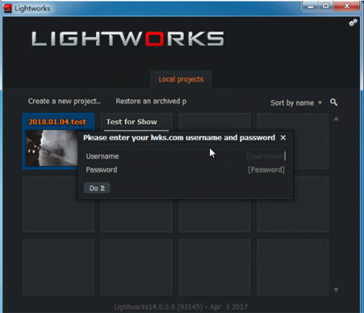Open the 2018.01.04.test project thumbnail
This screenshot has height=313, width=364.
click(52, 148)
